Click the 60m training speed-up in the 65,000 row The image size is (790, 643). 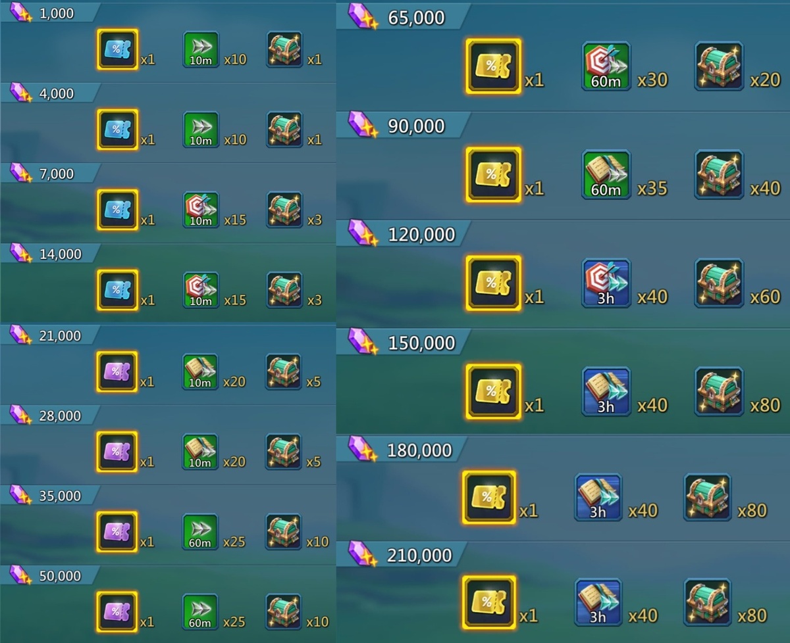click(x=606, y=66)
